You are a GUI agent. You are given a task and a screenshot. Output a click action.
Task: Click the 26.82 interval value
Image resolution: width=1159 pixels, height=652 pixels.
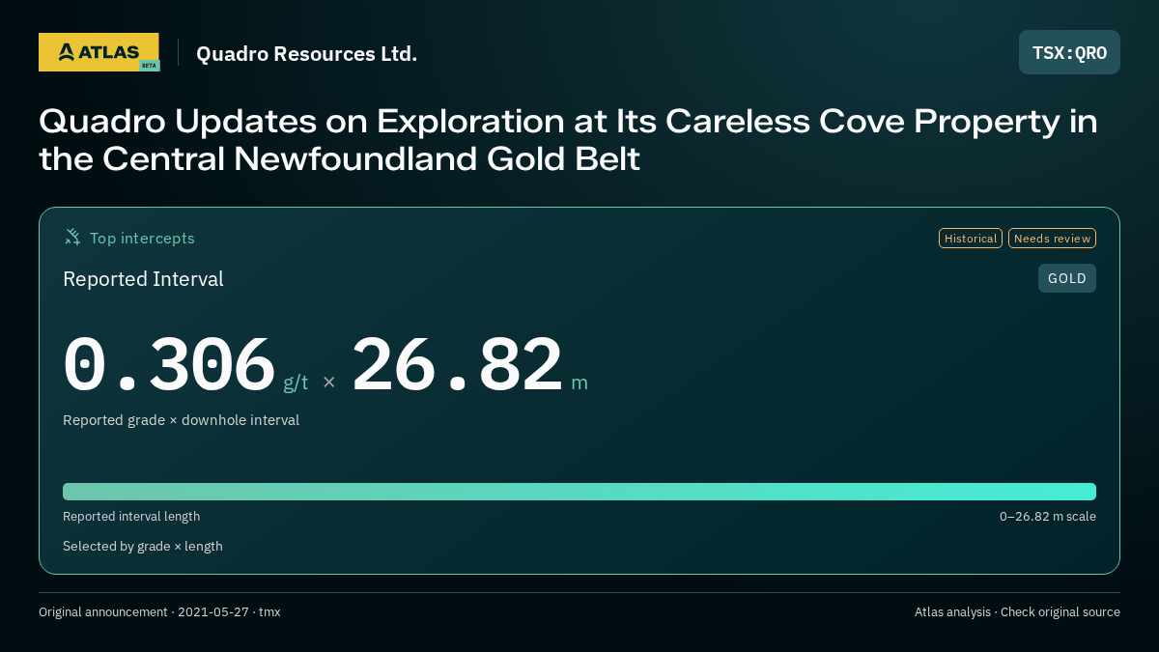[x=457, y=364]
